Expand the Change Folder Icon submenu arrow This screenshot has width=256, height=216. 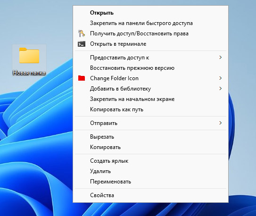[x=221, y=78]
